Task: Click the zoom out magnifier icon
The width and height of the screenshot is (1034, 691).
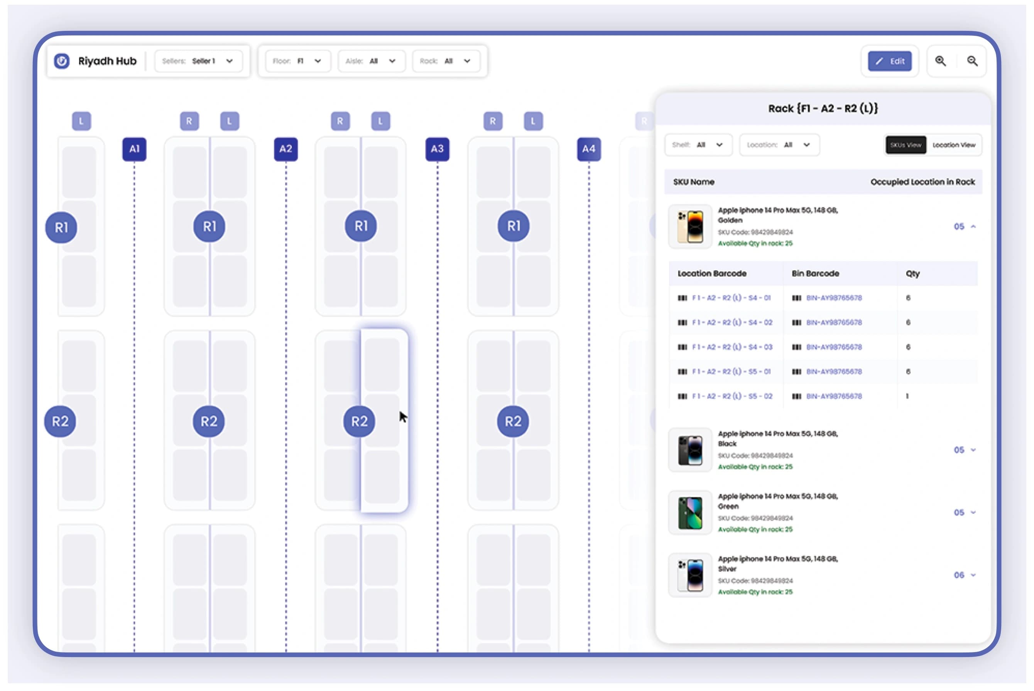Action: tap(972, 61)
